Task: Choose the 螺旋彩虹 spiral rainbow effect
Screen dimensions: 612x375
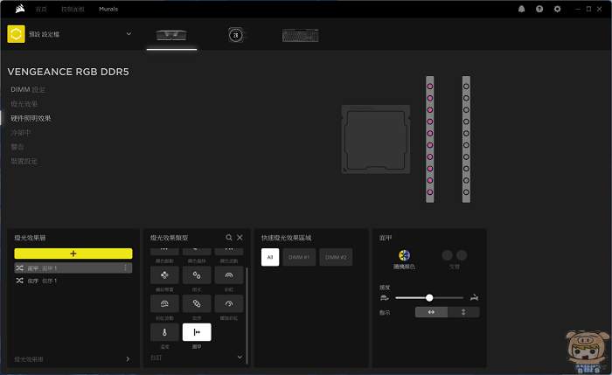Action: pyautogui.click(x=229, y=303)
